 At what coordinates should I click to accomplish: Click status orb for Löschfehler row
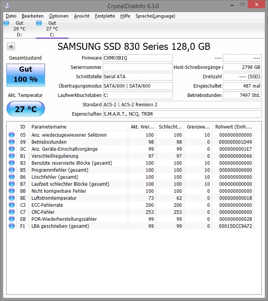[12, 177]
